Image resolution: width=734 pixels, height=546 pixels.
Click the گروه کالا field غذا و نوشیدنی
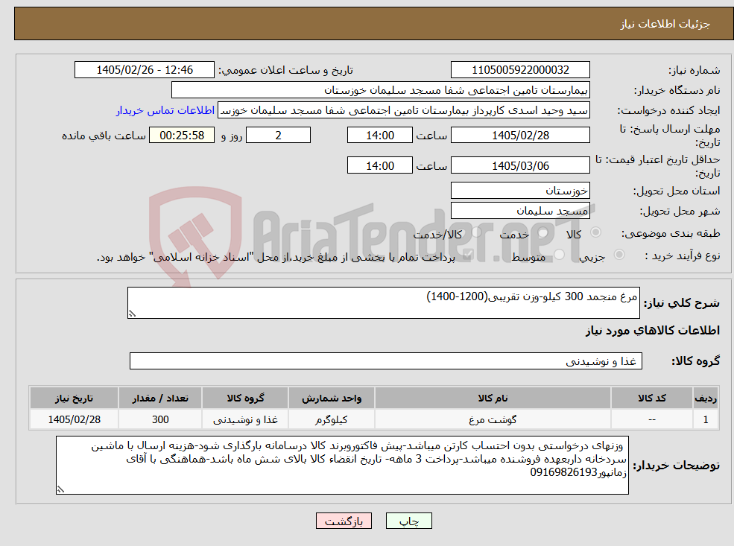click(386, 361)
